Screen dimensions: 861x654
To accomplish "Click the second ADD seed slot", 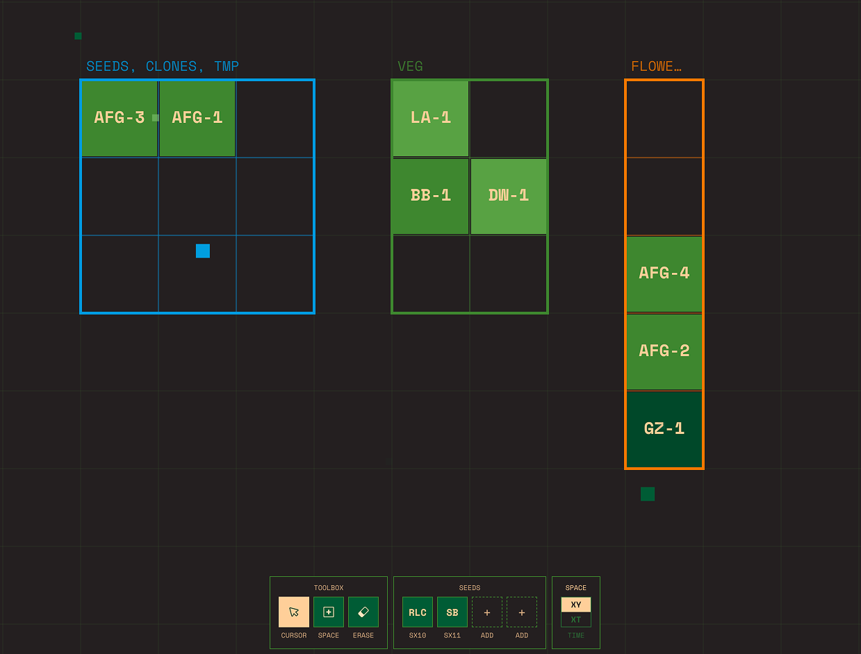I will point(521,612).
